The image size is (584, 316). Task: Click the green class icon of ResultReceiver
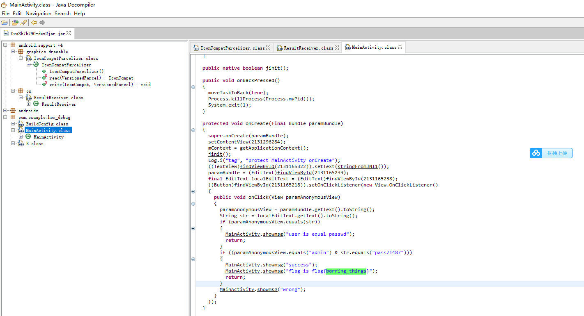pos(36,104)
